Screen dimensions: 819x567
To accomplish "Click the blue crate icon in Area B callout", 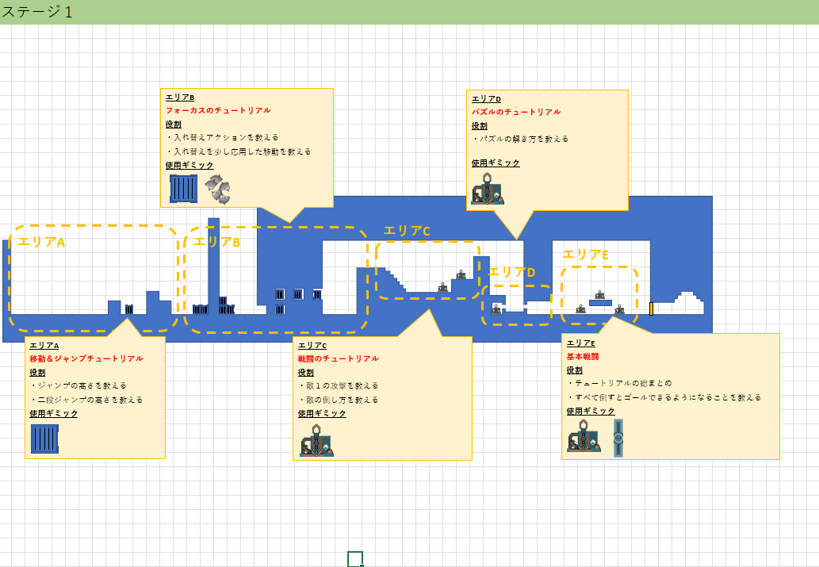I will click(183, 189).
